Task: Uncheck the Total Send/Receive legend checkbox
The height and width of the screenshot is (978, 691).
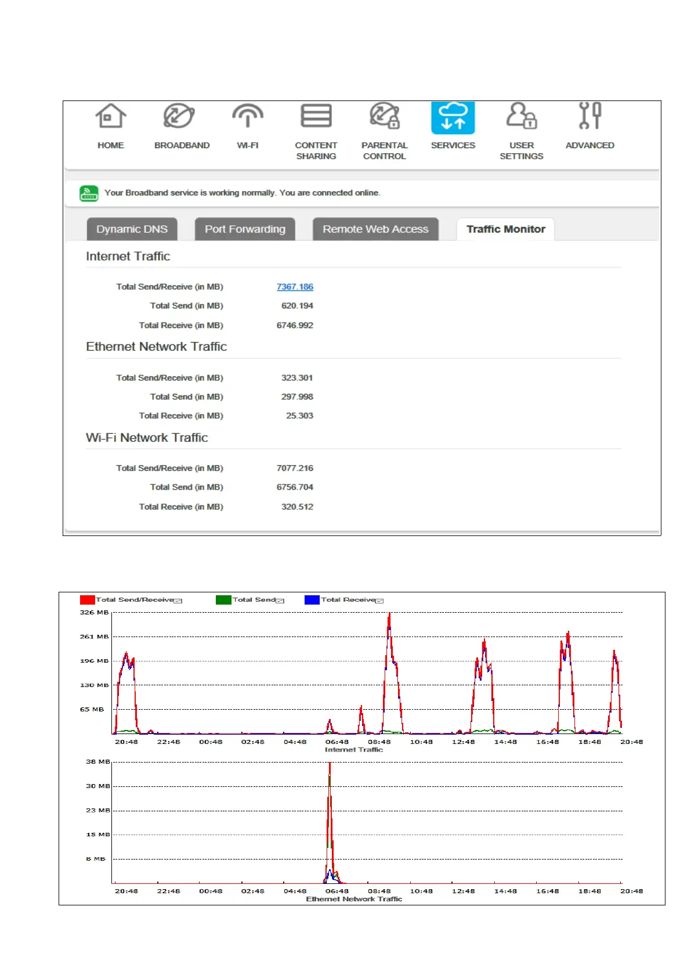Action: click(178, 601)
